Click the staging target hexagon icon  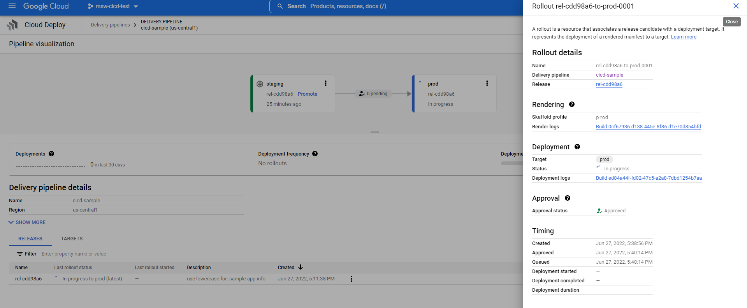(260, 84)
